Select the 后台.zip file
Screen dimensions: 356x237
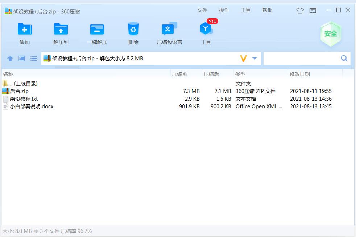pos(19,91)
